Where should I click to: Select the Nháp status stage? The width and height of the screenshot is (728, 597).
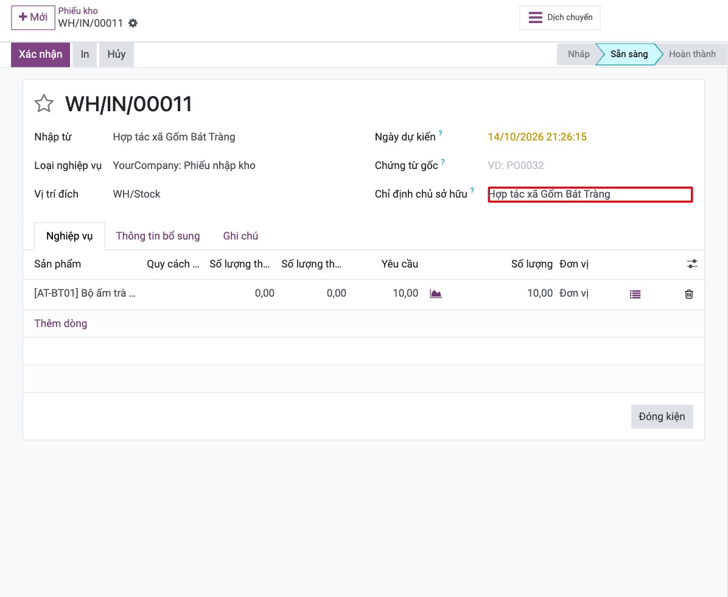coord(578,54)
